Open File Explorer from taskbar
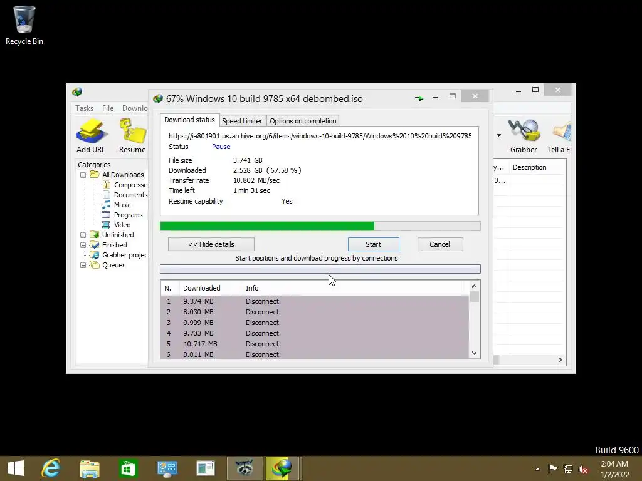 (x=90, y=468)
